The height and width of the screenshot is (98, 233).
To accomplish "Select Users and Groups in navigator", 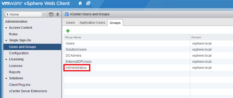I will click(x=32, y=47).
